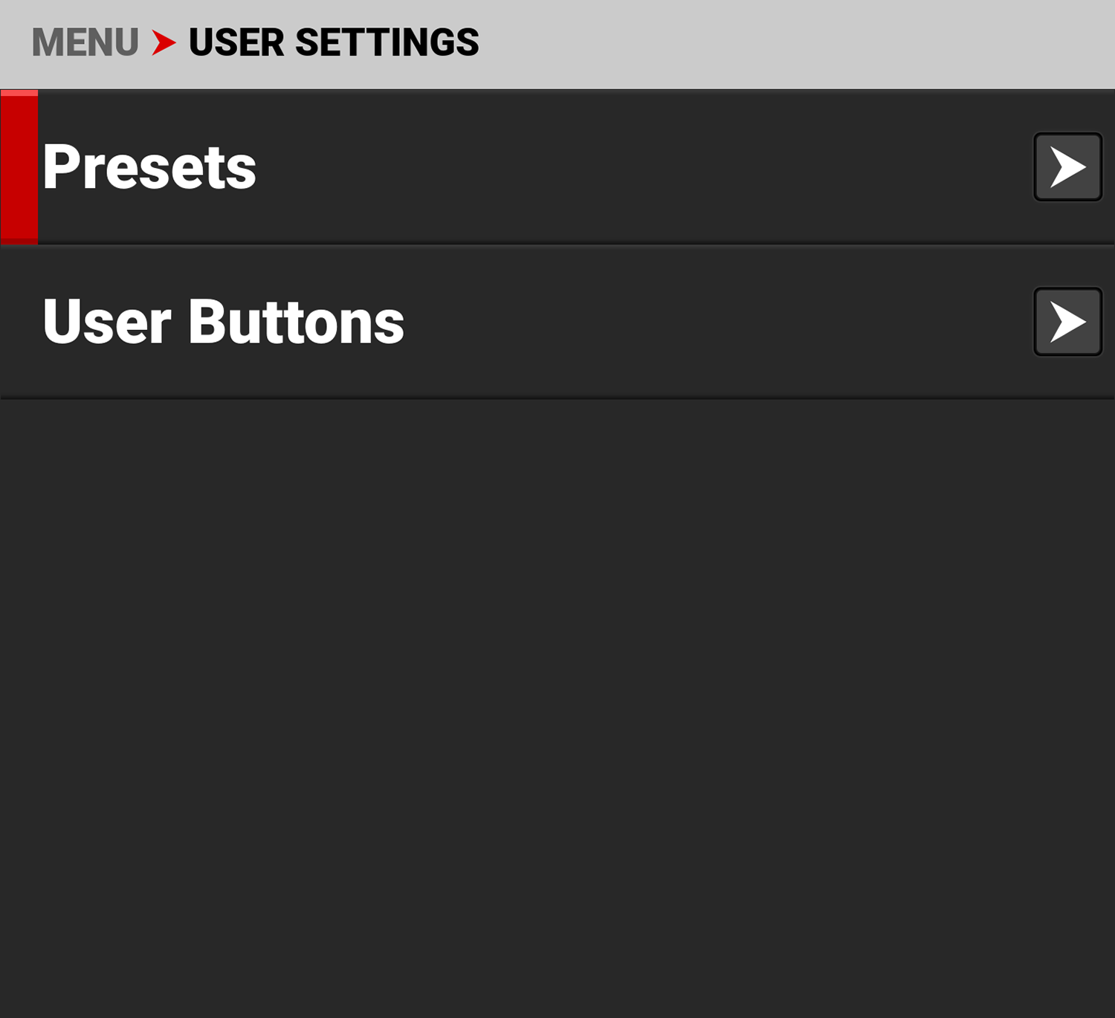
Task: Expand the Presets submenu chevron
Action: [1067, 167]
